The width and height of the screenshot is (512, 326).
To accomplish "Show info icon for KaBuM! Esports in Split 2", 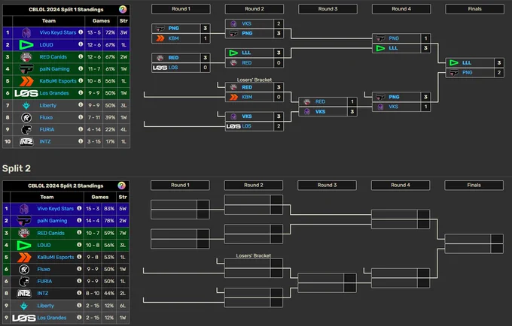I will [x=79, y=257].
